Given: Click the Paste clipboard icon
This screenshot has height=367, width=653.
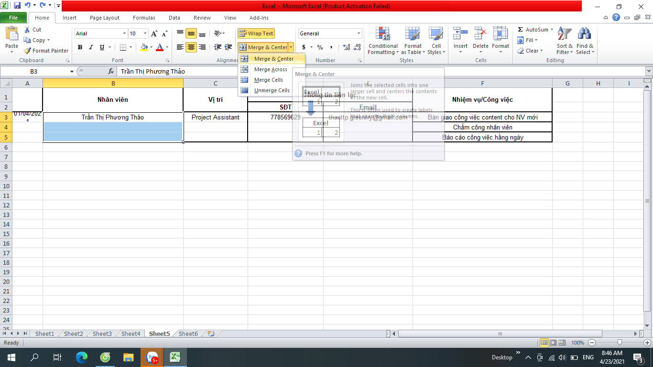Looking at the screenshot, I should tap(11, 34).
